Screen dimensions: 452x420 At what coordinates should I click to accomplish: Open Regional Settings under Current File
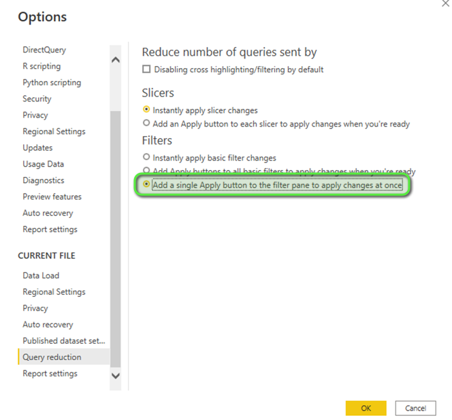point(54,292)
